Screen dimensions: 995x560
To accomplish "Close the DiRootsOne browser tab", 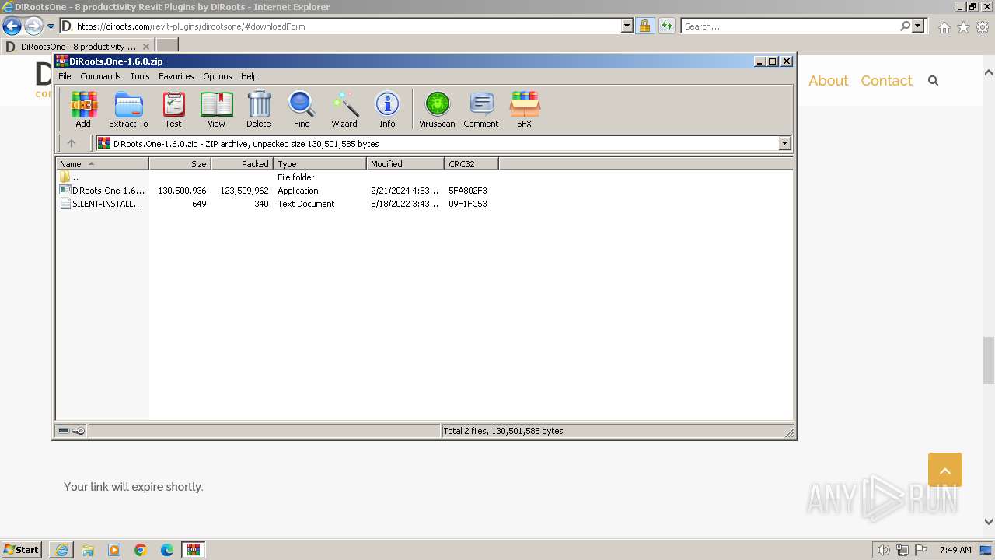I will pyautogui.click(x=145, y=47).
